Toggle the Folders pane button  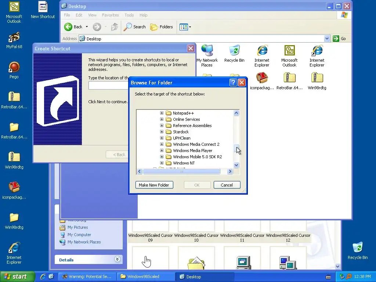tap(162, 27)
